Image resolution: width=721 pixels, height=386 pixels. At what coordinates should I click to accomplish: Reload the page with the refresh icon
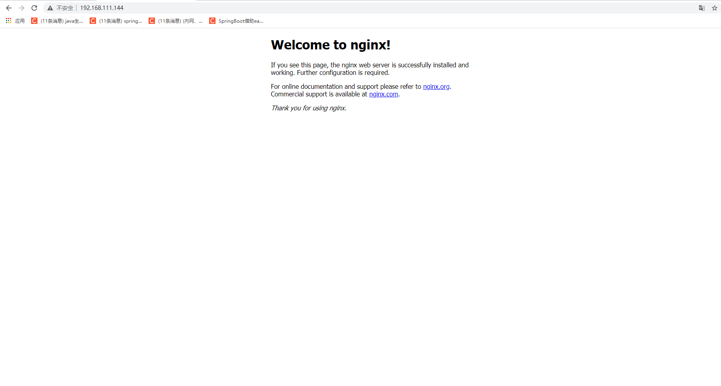click(x=34, y=8)
